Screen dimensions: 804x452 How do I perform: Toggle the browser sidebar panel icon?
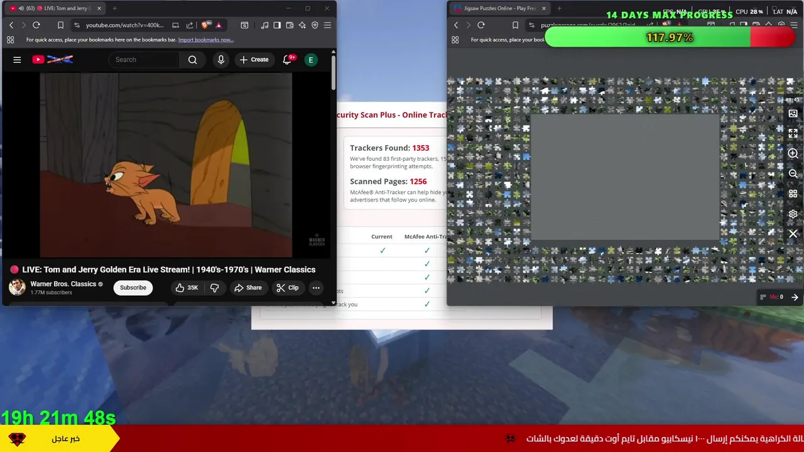pyautogui.click(x=277, y=25)
